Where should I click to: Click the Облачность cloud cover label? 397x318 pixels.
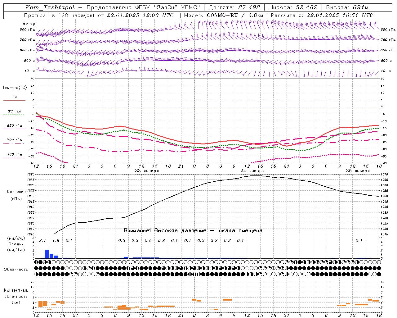pyautogui.click(x=16, y=270)
